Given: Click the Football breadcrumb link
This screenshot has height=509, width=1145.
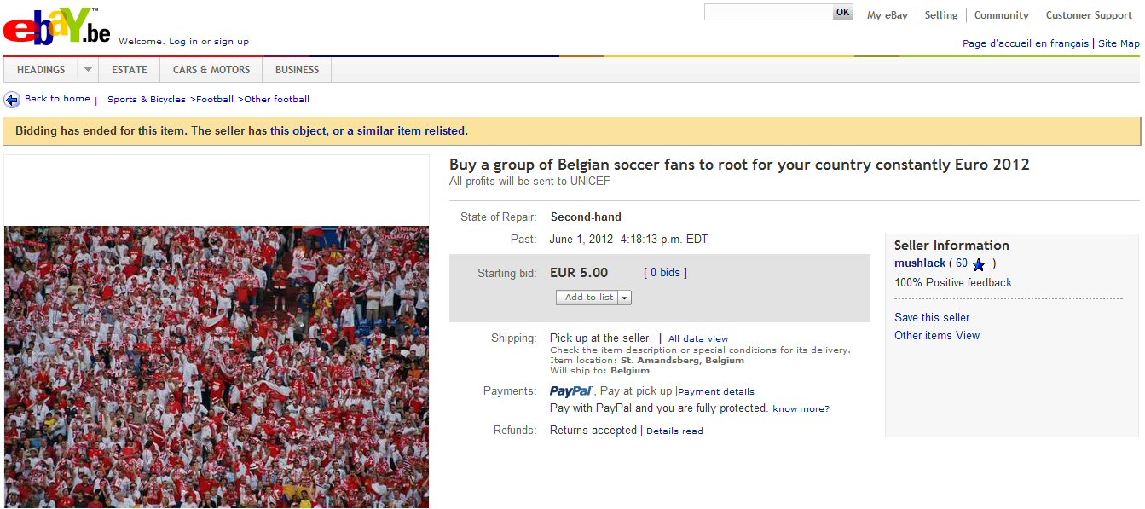Looking at the screenshot, I should click(x=216, y=100).
